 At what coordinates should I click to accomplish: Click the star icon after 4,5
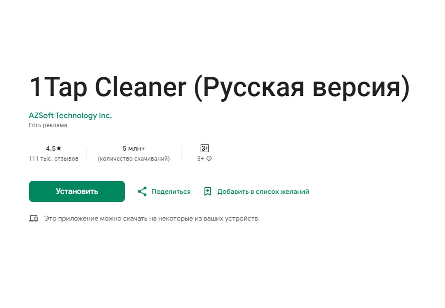click(59, 148)
